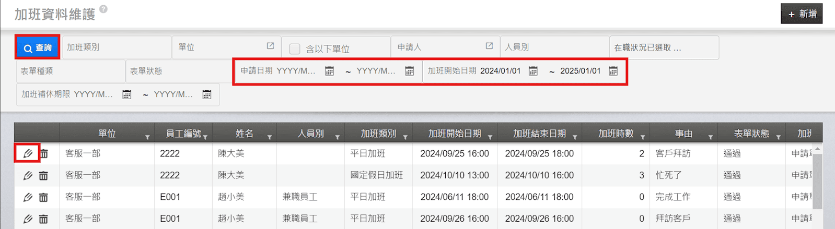Click the 新增 button to add record

tap(802, 14)
